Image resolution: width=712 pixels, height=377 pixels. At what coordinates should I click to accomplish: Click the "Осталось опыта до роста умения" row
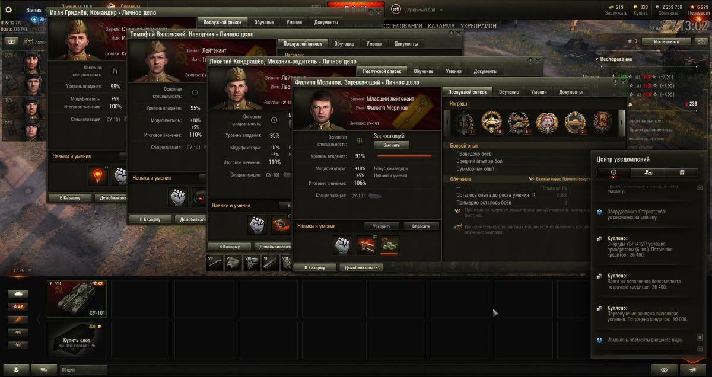click(x=511, y=194)
